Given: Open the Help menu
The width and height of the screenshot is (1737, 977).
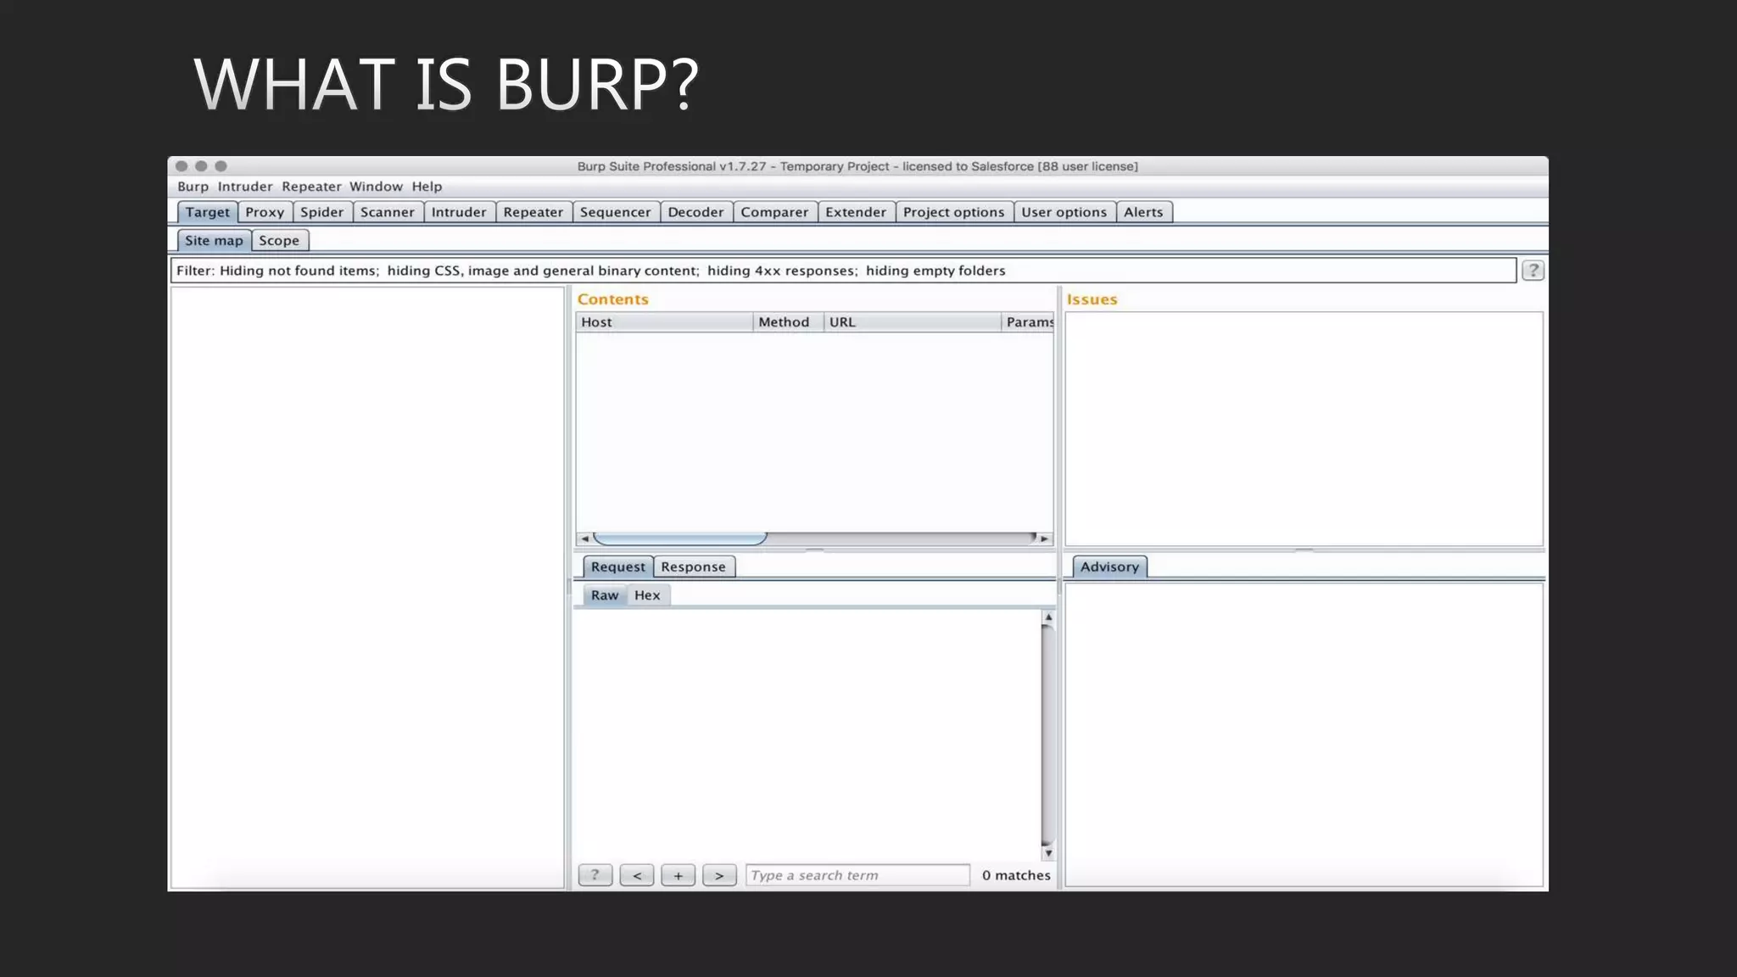Looking at the screenshot, I should point(427,187).
